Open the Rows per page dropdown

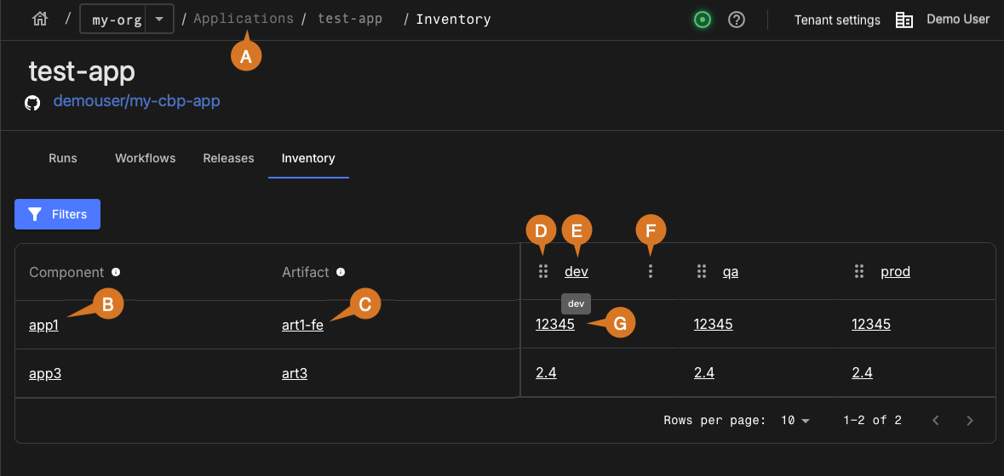tap(796, 421)
